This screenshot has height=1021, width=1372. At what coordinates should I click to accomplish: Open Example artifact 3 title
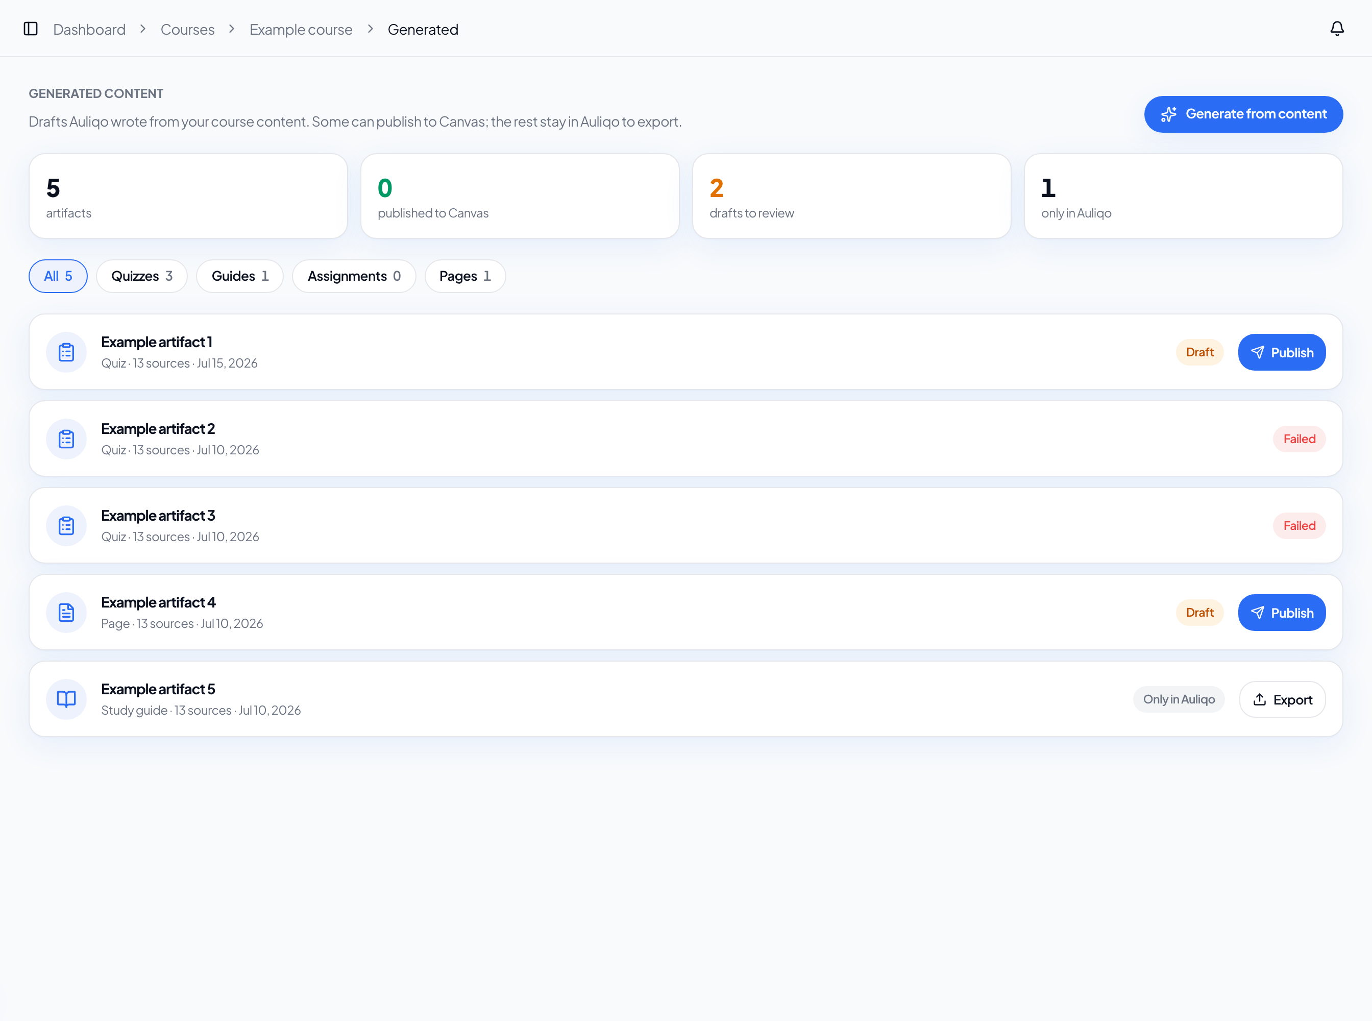click(x=158, y=516)
